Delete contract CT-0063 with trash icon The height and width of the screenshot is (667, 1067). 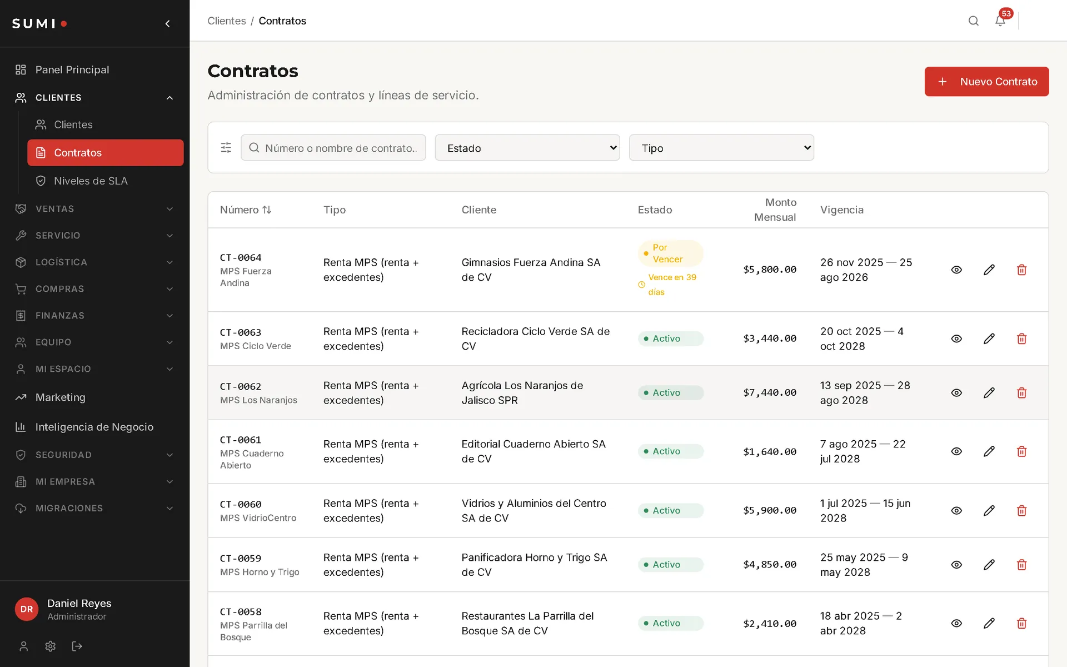[x=1021, y=339]
